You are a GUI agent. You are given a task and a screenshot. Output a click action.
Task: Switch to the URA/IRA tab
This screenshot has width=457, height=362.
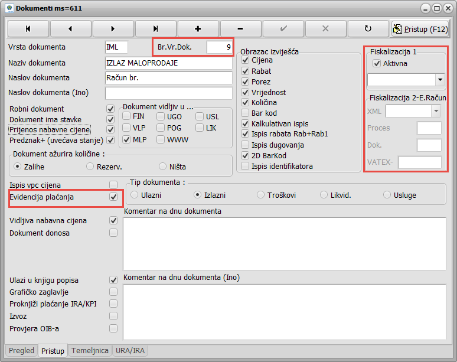pos(130,351)
